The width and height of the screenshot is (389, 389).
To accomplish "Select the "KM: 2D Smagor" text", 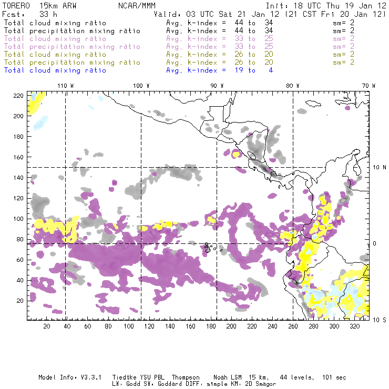I will (252, 384).
